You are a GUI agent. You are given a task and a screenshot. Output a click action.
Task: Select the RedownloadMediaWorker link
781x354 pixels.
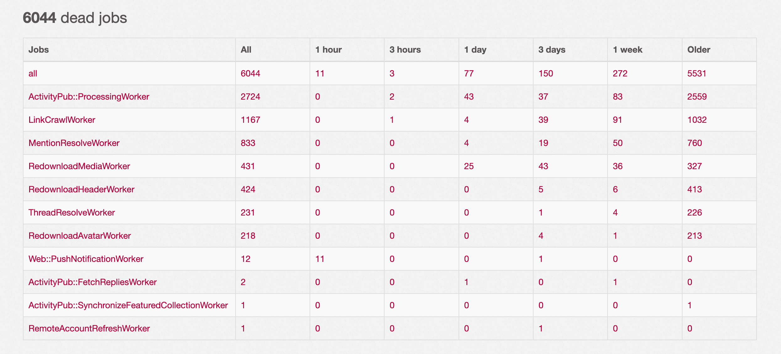pos(79,166)
